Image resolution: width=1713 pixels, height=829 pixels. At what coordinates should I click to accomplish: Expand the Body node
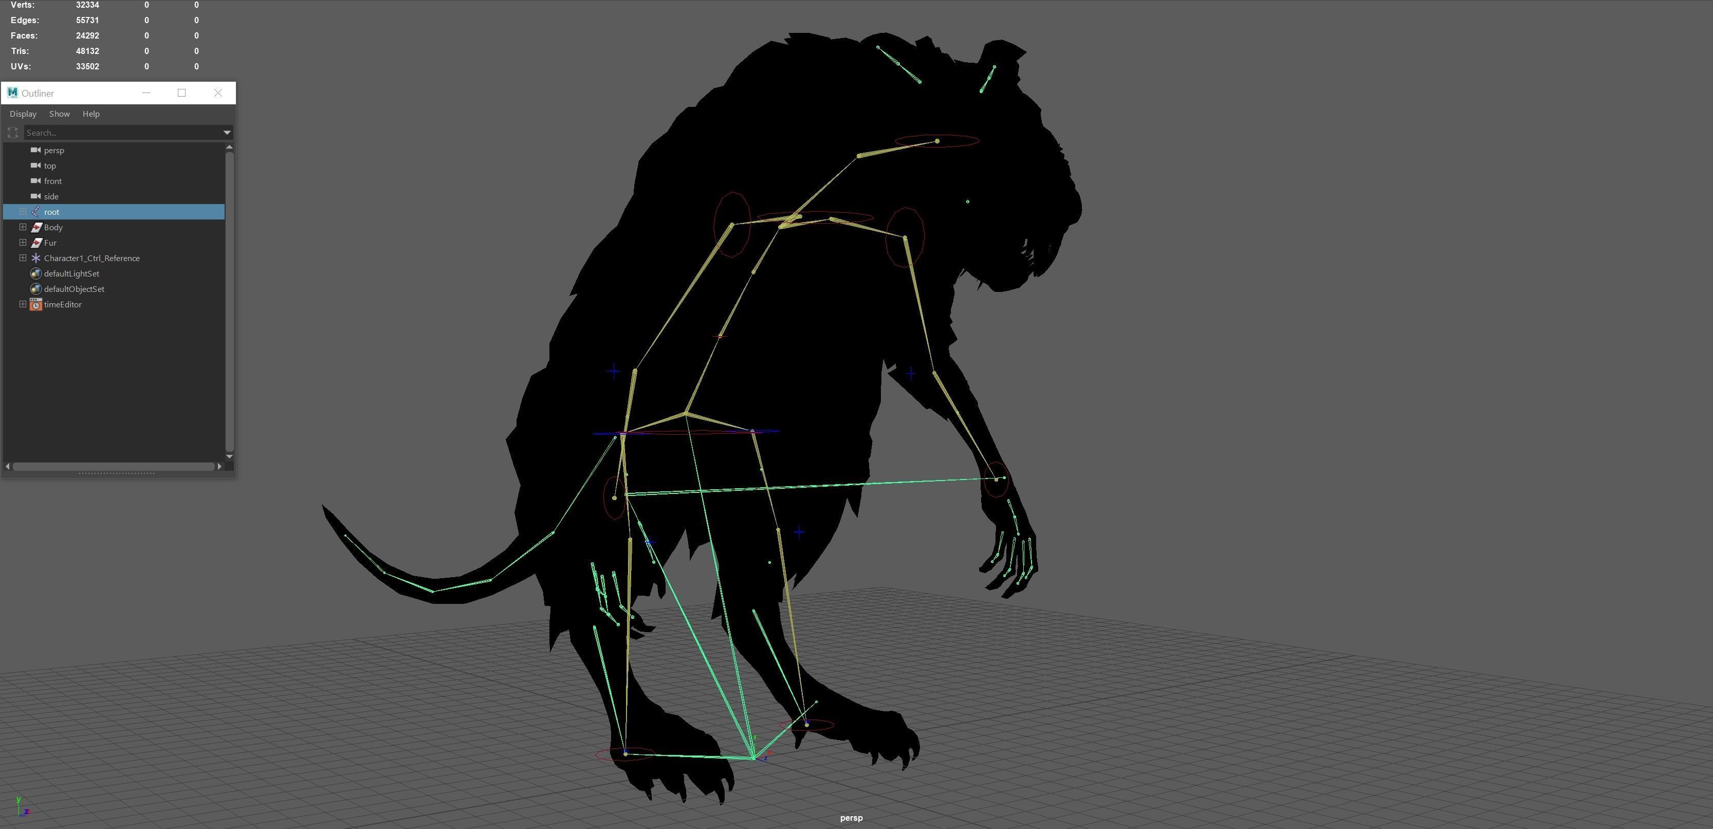pos(23,227)
